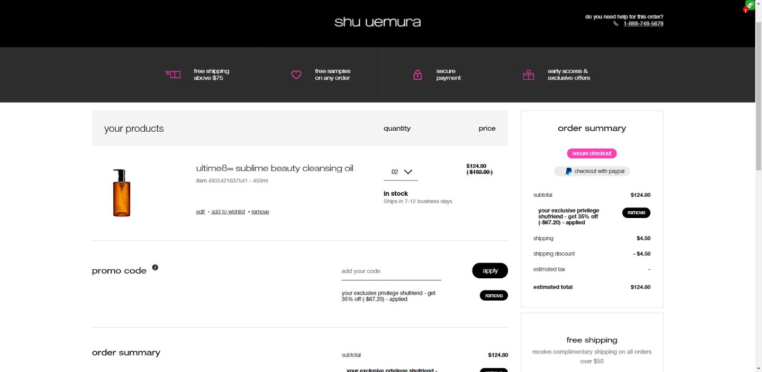
Task: Click the cleansing oil bottle thumbnail
Action: 122,193
